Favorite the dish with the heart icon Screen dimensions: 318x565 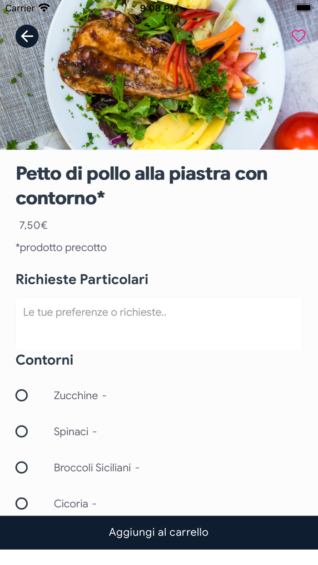[298, 36]
